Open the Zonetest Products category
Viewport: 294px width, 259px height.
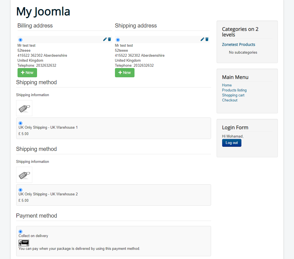(238, 44)
